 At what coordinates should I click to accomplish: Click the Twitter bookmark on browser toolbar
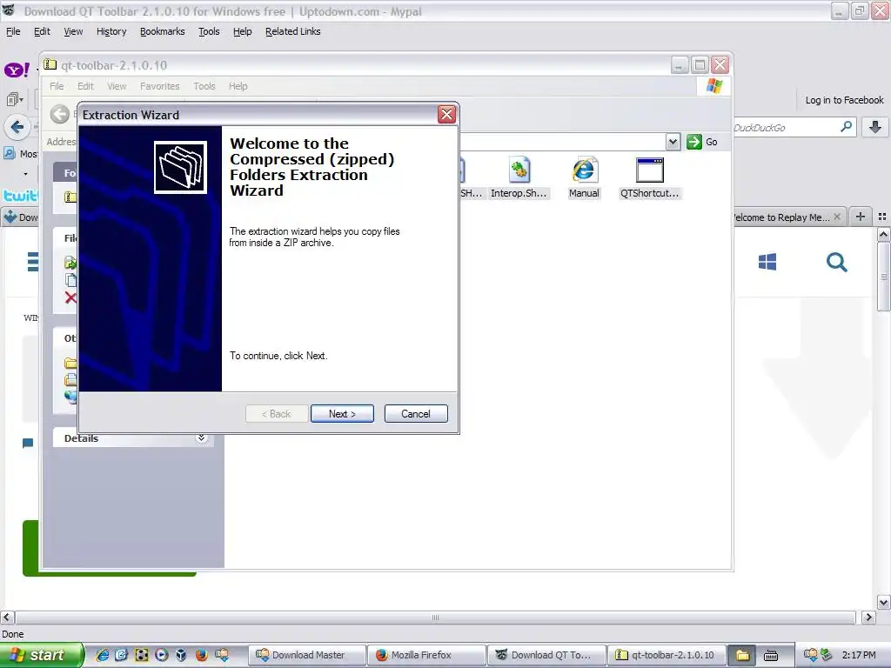pos(21,196)
